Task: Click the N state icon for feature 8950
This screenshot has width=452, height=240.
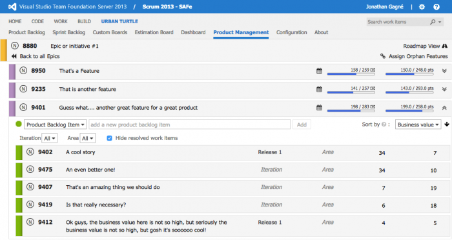Action: pos(23,70)
